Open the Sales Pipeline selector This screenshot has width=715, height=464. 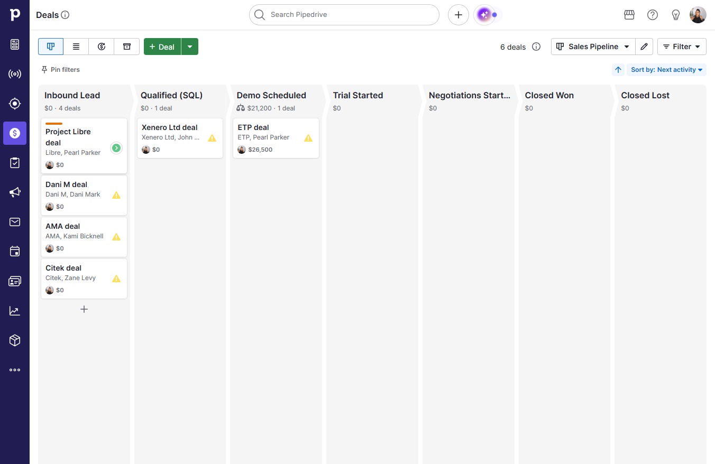[x=593, y=47]
